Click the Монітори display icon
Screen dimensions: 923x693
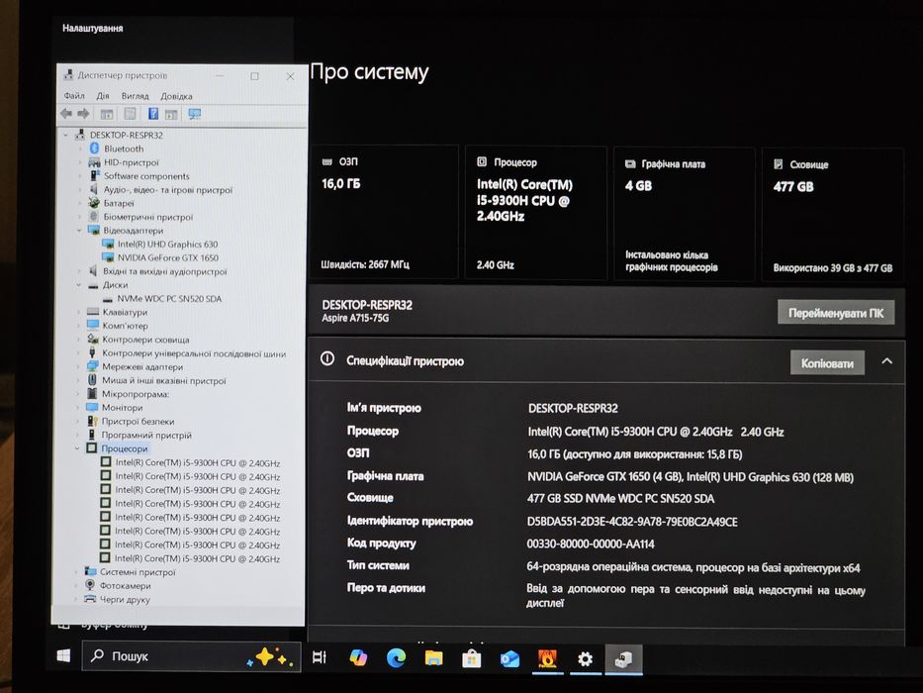point(92,407)
